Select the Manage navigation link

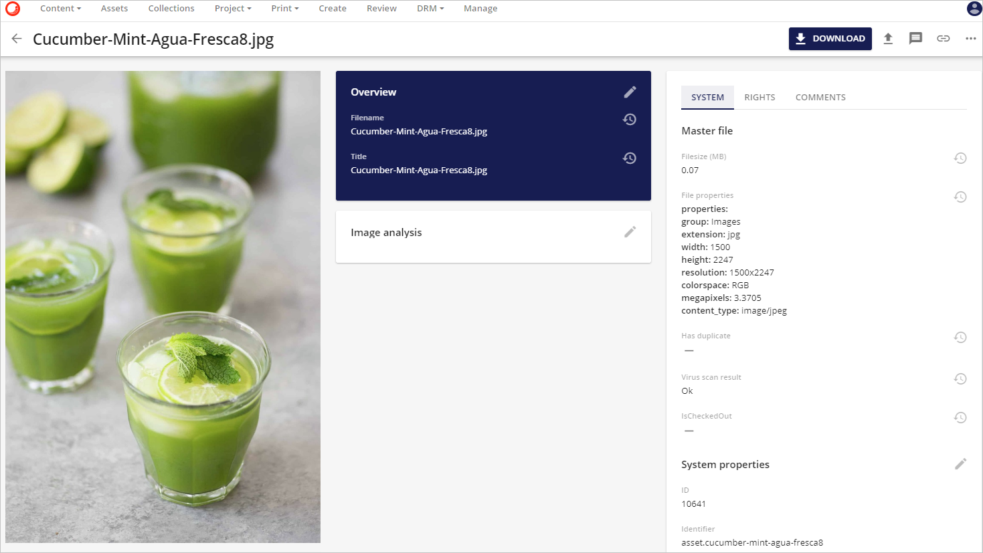480,8
